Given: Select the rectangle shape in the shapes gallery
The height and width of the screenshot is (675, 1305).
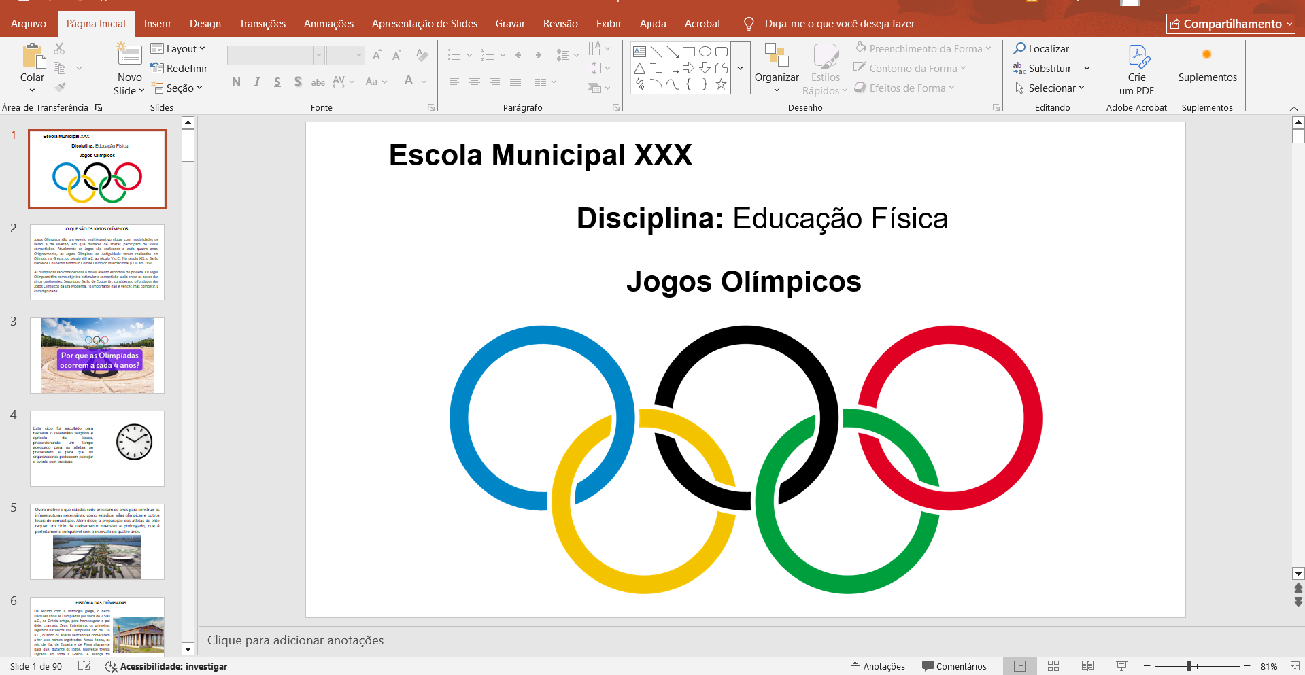Looking at the screenshot, I should [689, 52].
